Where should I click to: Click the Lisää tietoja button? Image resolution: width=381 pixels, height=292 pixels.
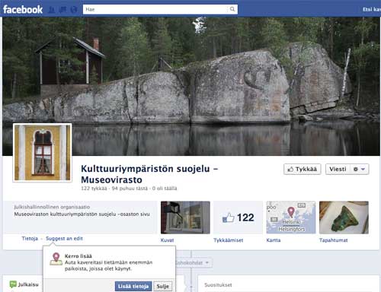[133, 286]
